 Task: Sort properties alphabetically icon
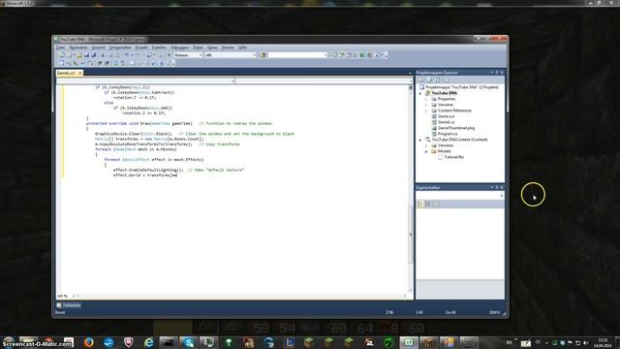pos(428,204)
